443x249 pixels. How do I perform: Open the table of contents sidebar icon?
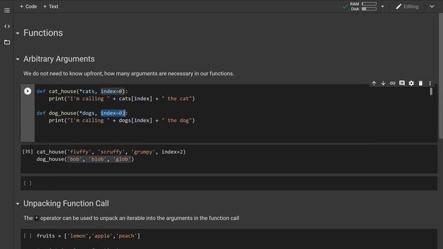[7, 10]
